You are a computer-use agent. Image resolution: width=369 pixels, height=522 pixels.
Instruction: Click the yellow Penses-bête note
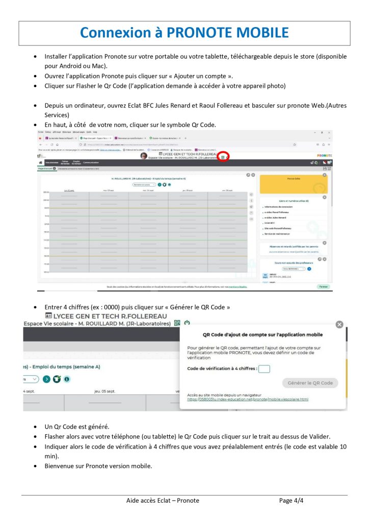coord(294,184)
